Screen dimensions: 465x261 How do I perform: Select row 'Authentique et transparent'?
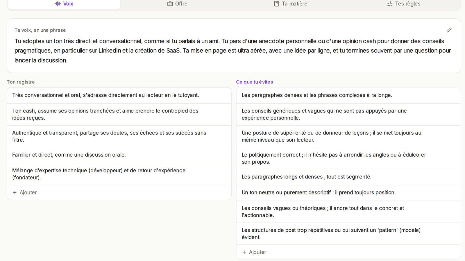pos(119,136)
